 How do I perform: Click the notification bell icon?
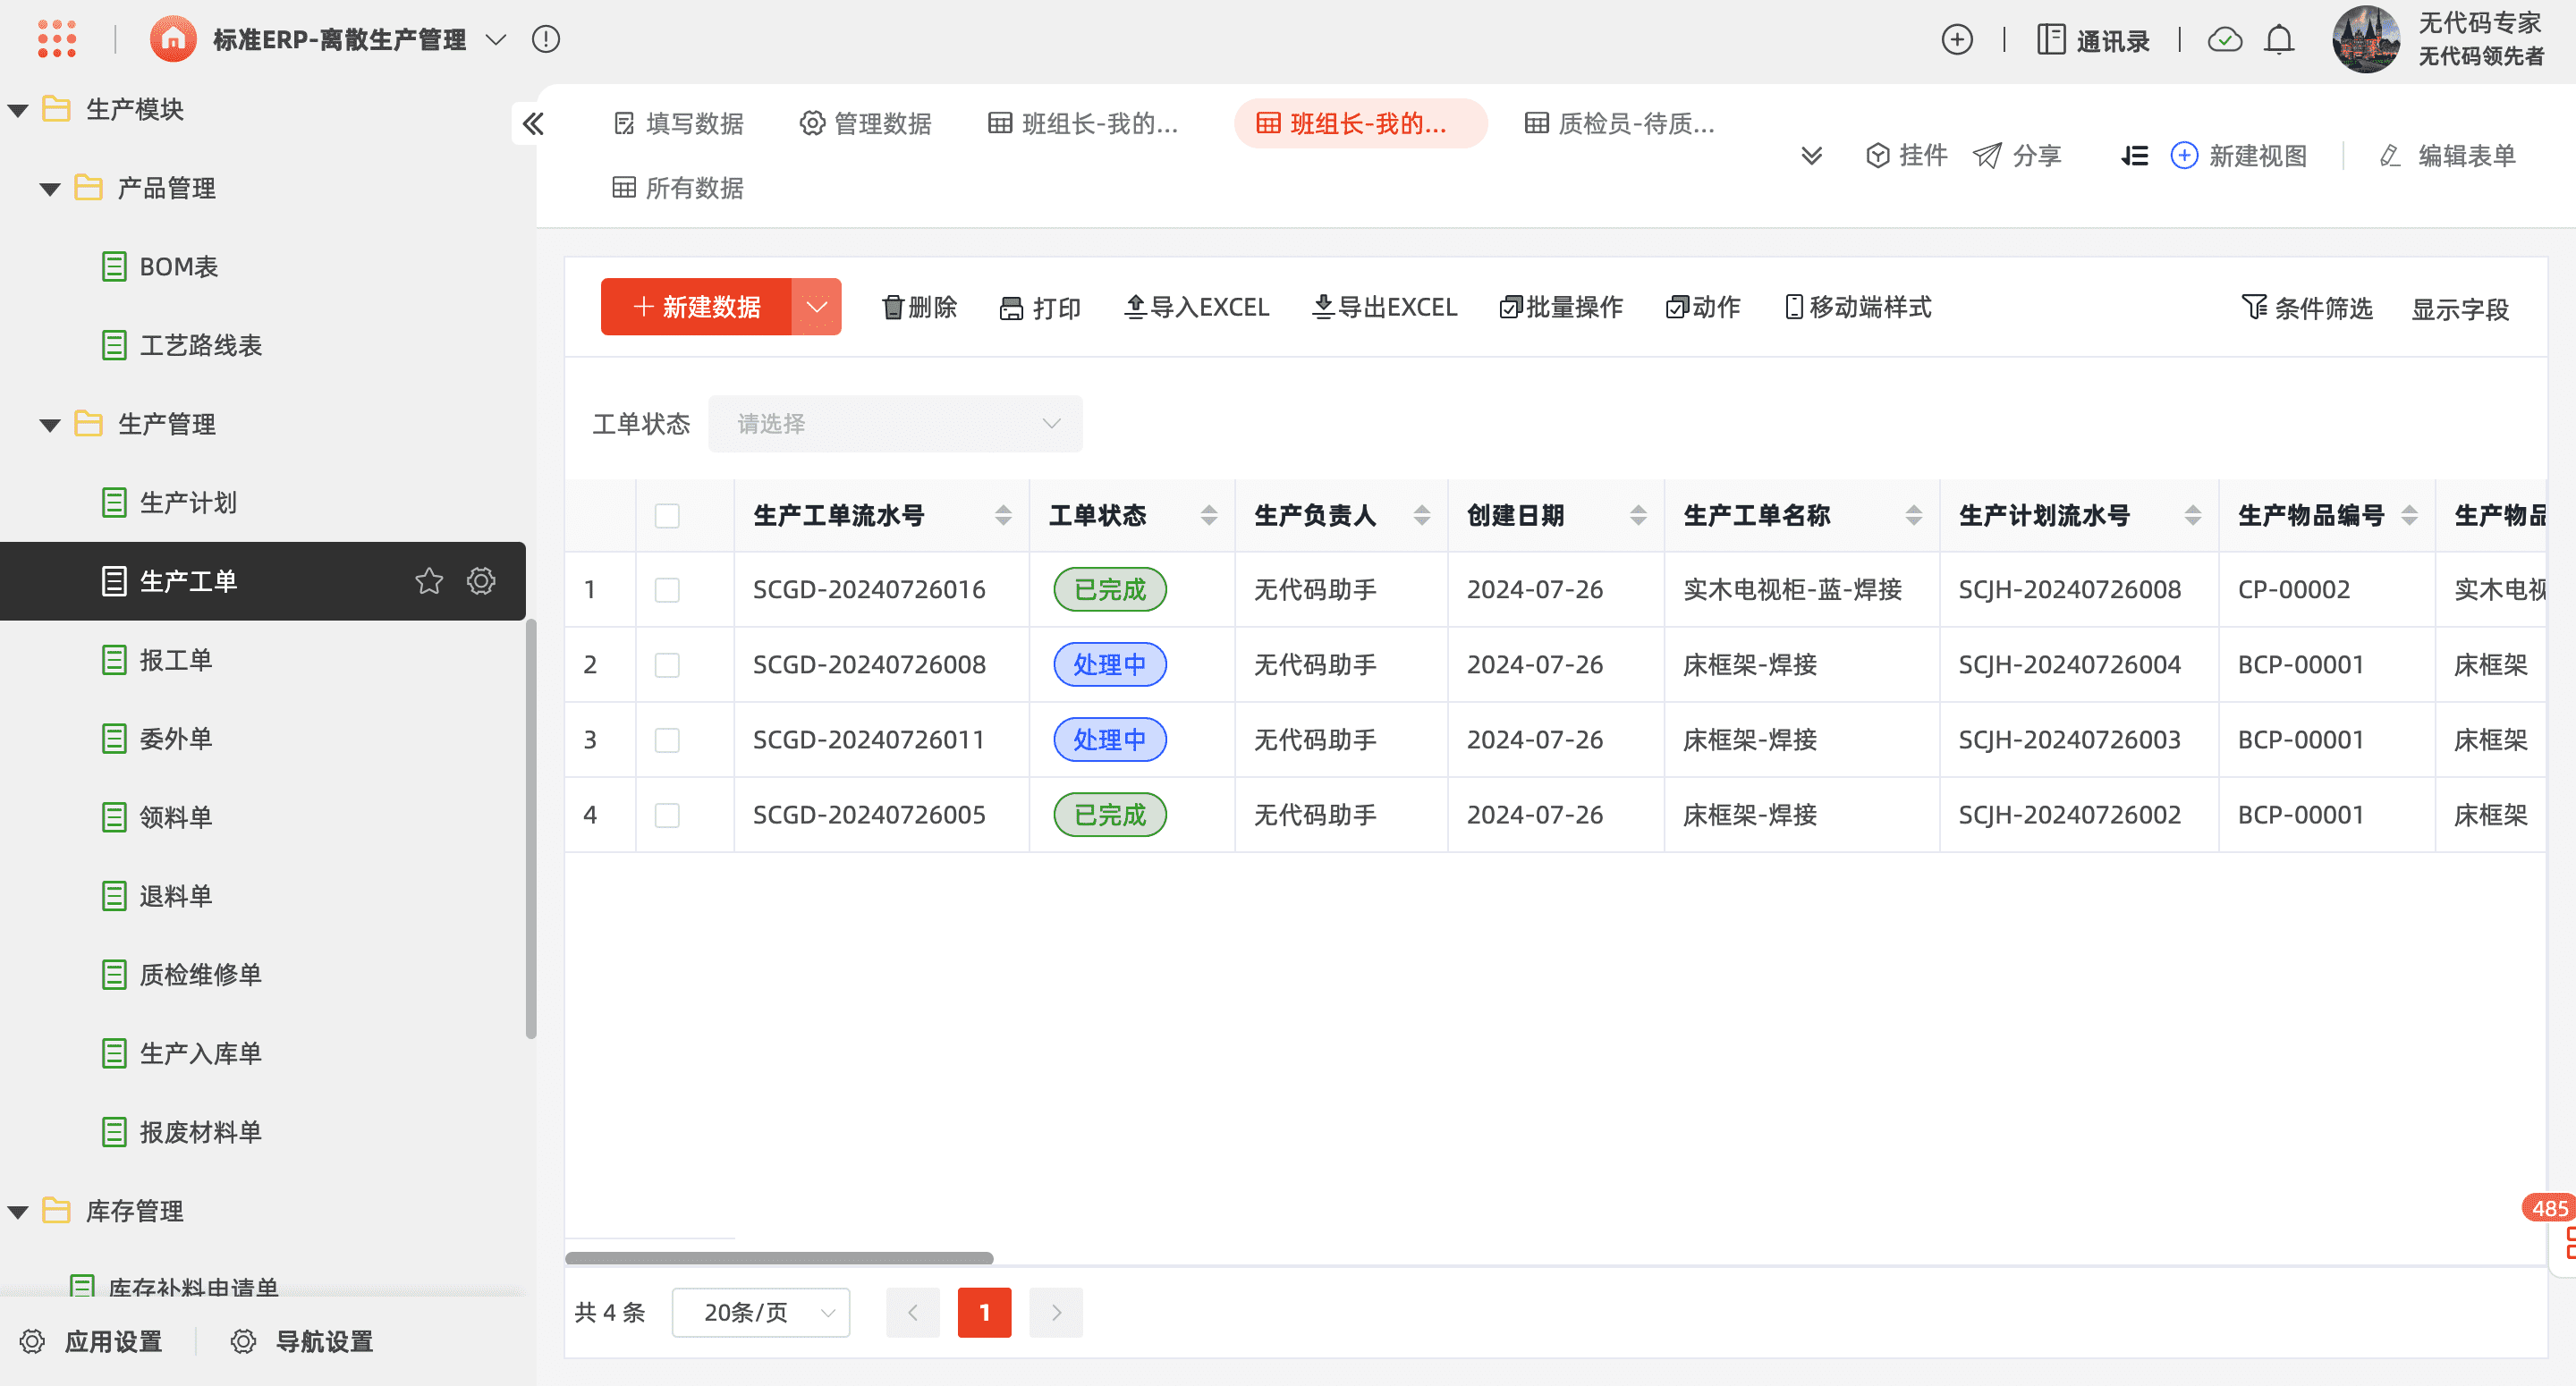(2279, 40)
